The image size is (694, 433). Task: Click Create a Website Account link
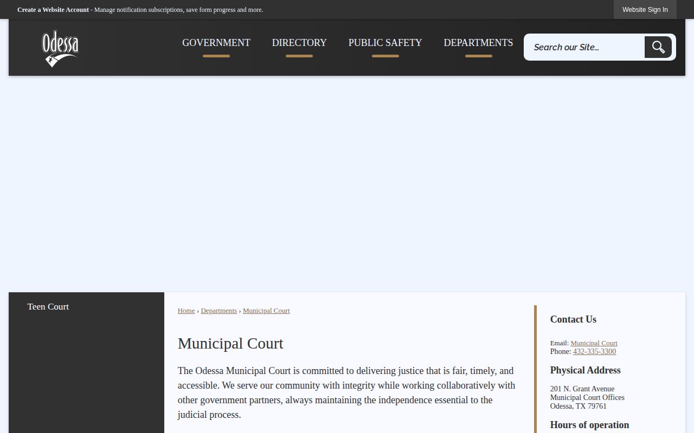53,10
